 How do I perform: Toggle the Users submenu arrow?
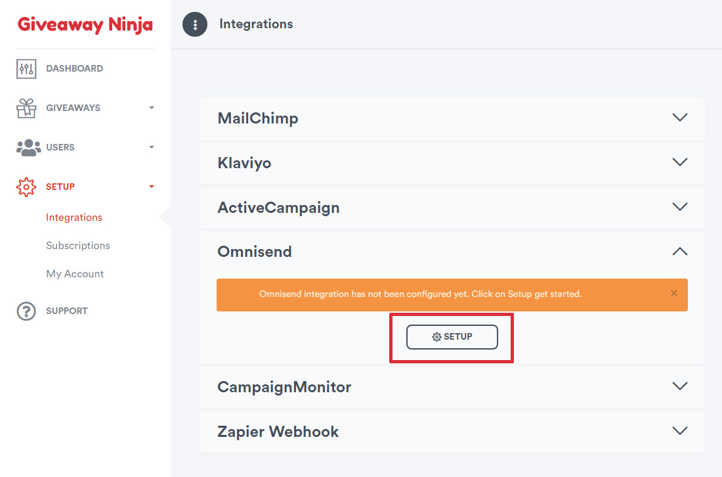[x=152, y=147]
